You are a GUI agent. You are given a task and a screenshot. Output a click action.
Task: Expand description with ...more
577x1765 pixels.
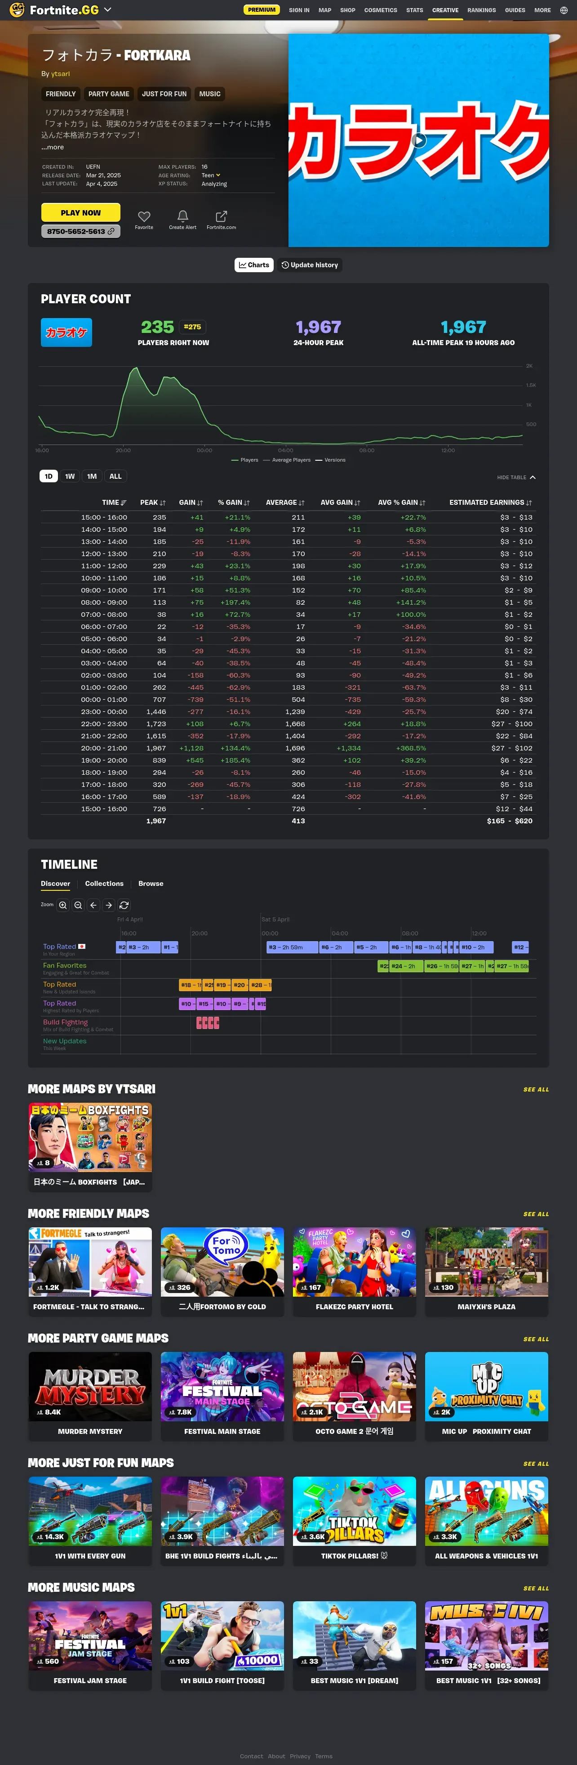point(53,147)
